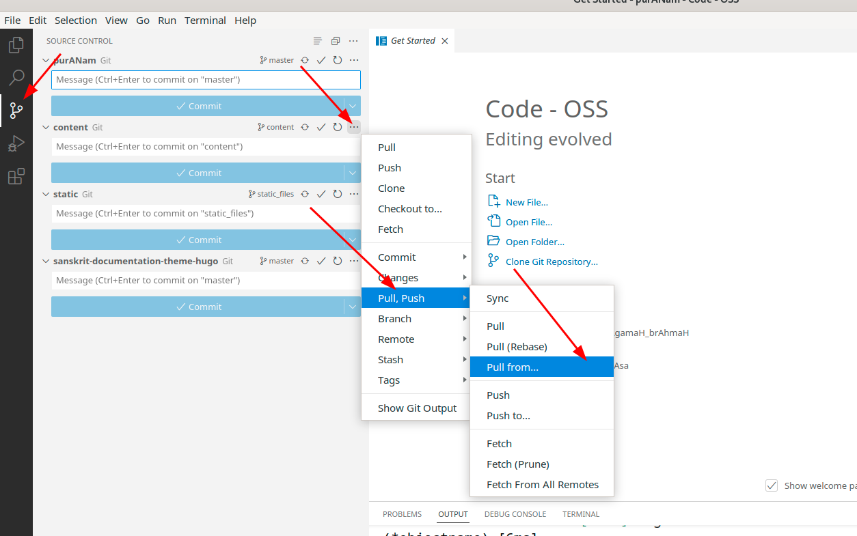The image size is (857, 536).
Task: Refresh the sanskrit-documentation-theme-hugo repository
Action: (338, 261)
